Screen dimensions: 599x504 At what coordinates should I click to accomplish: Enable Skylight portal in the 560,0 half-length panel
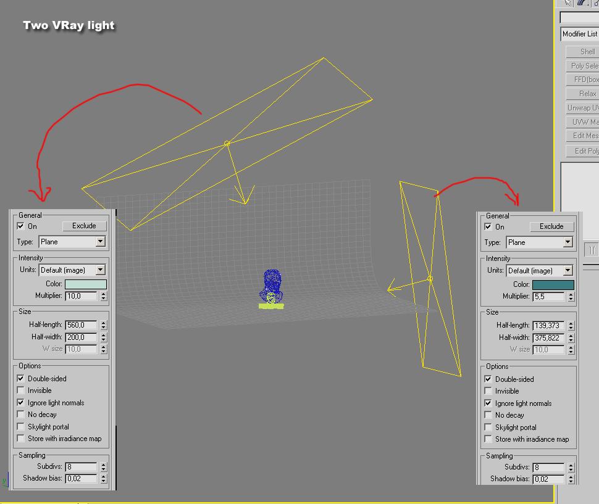pos(20,426)
